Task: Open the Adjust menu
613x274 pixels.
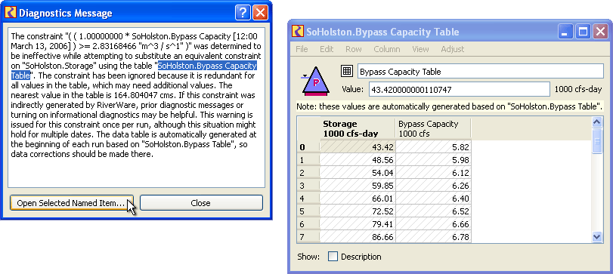Action: (452, 49)
